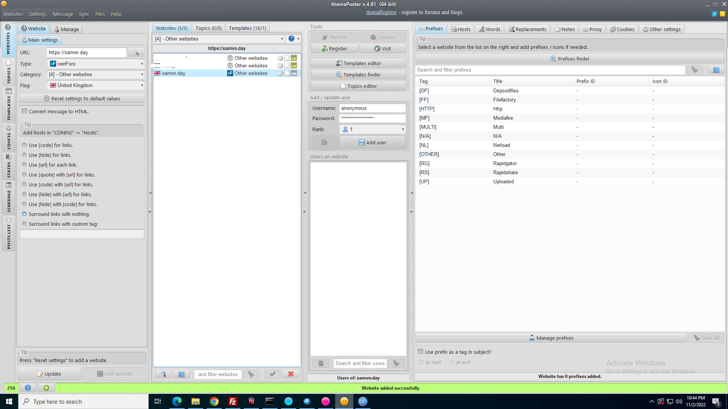The image size is (728, 409).
Task: Follow the themaRegister link
Action: (x=381, y=12)
